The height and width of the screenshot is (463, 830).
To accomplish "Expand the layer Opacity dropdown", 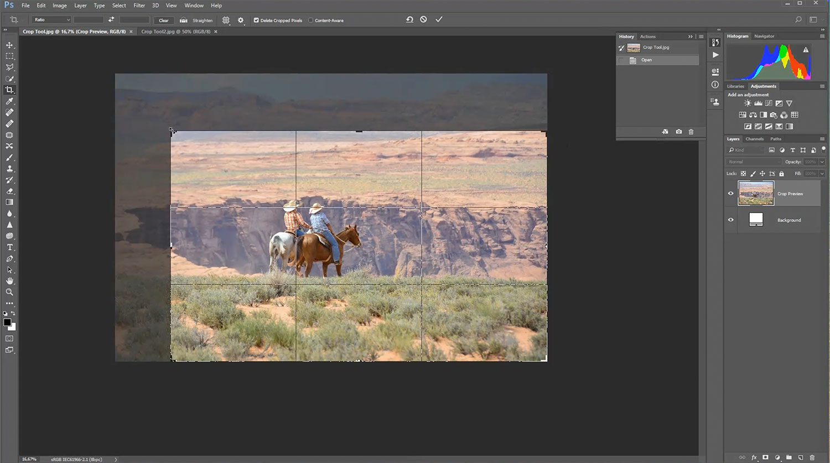I will pyautogui.click(x=822, y=162).
